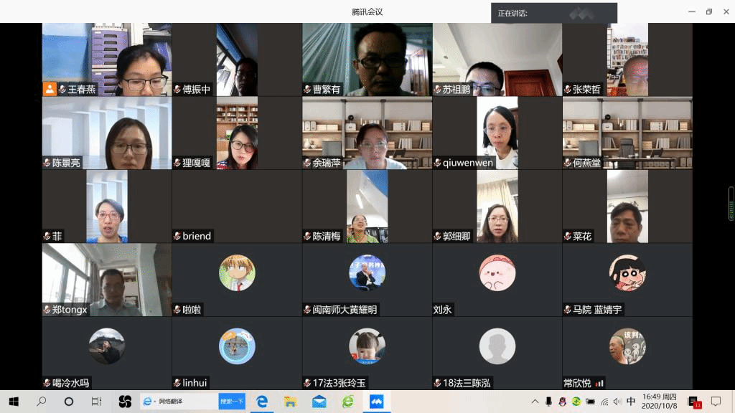Click the signal strength icon beside 常欣悦

click(x=599, y=383)
